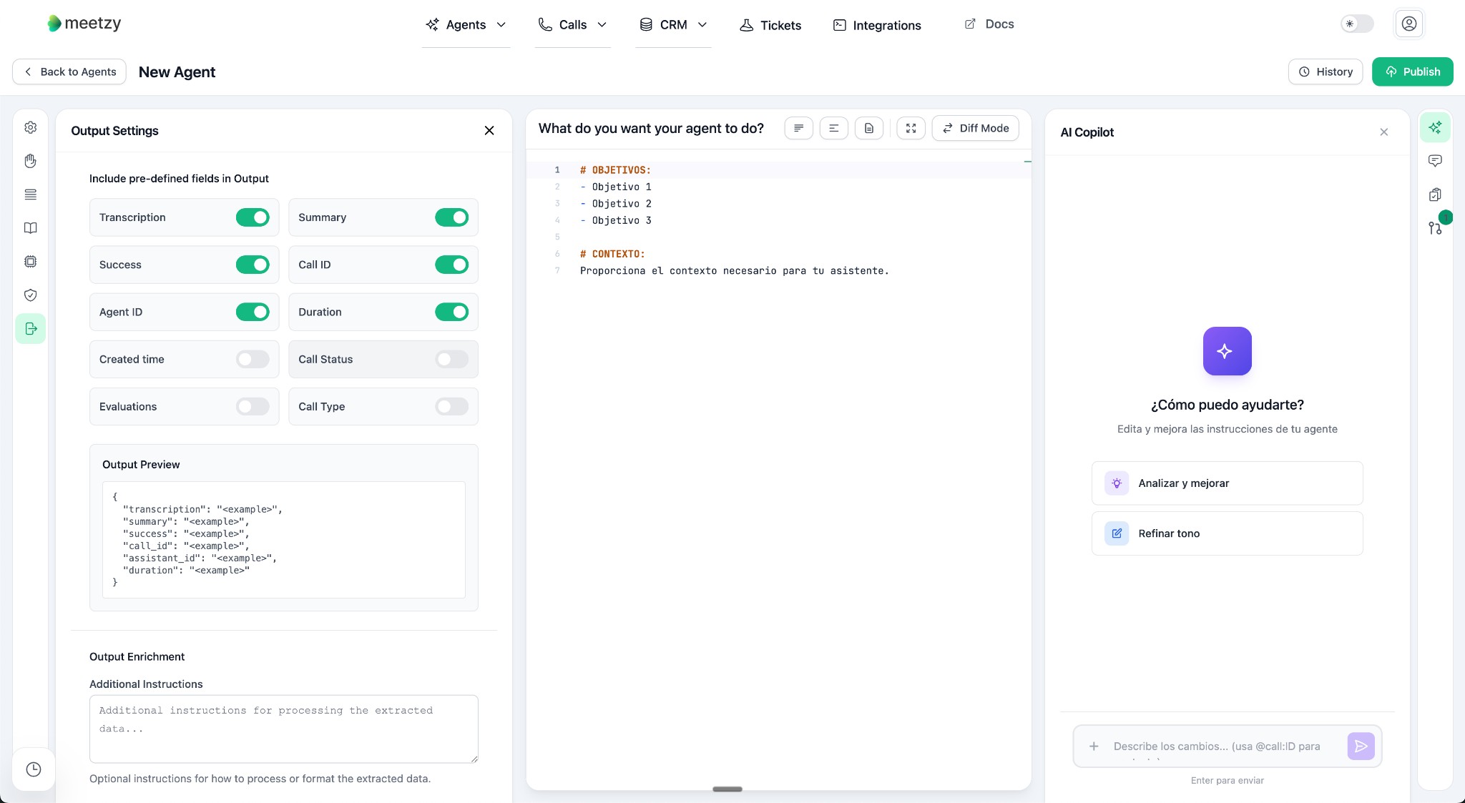This screenshot has width=1465, height=803.
Task: Click the shield icon in left sidebar
Action: point(30,295)
